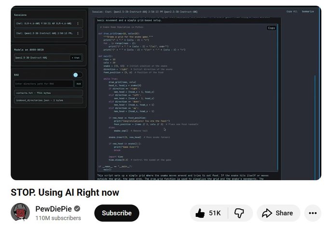Viewport: 328px width, 227px height.
Task: Click the 'Models on 8000-8010' heading
Action: pyautogui.click(x=29, y=50)
